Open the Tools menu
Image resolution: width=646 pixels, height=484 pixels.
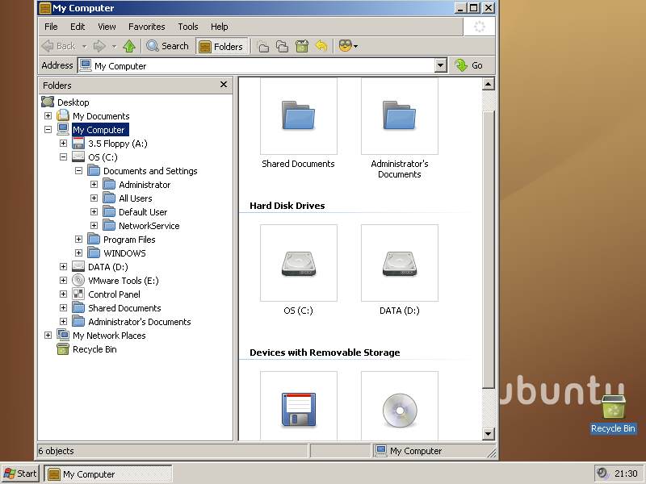188,27
